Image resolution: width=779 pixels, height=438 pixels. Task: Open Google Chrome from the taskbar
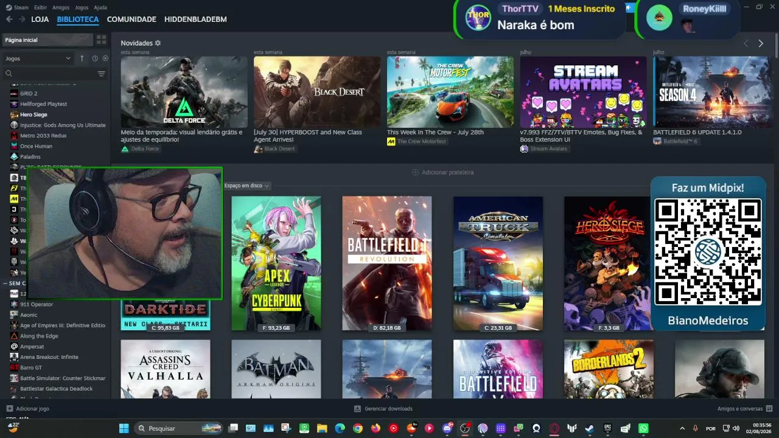click(x=358, y=428)
